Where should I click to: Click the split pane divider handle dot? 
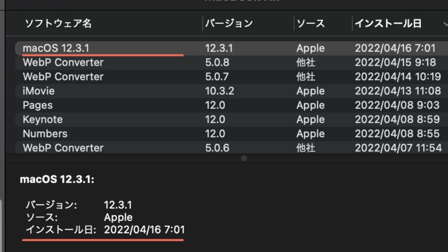coord(244,158)
